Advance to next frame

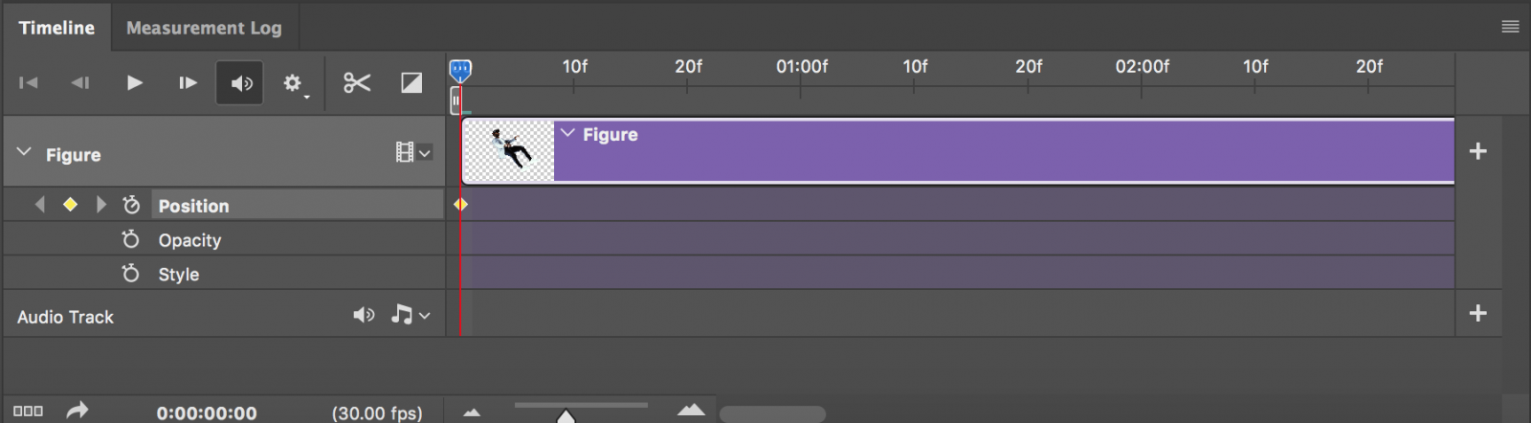coord(188,83)
